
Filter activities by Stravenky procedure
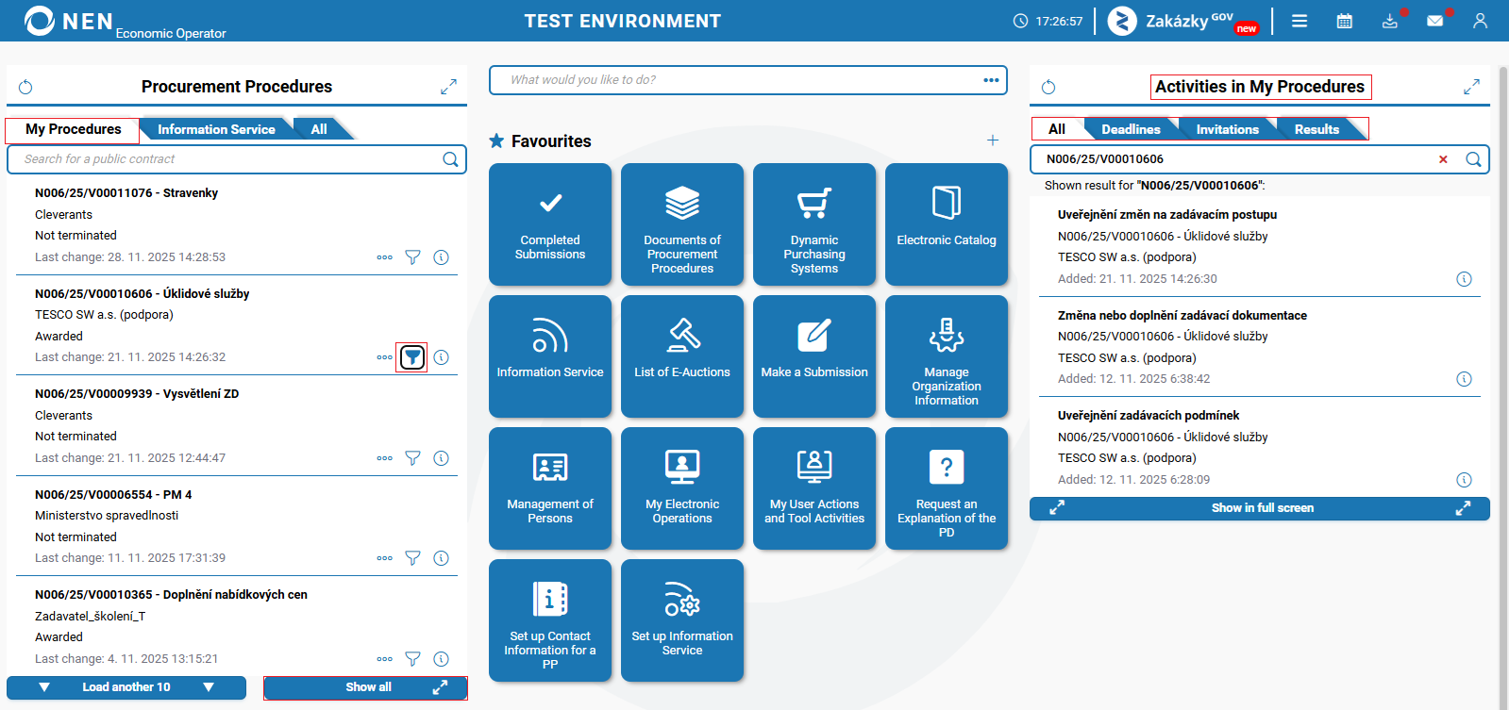pyautogui.click(x=412, y=257)
